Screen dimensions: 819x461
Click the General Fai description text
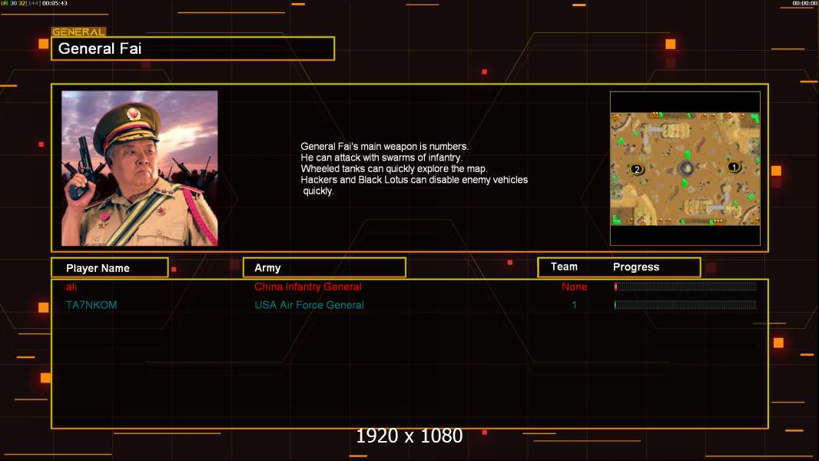click(x=413, y=168)
